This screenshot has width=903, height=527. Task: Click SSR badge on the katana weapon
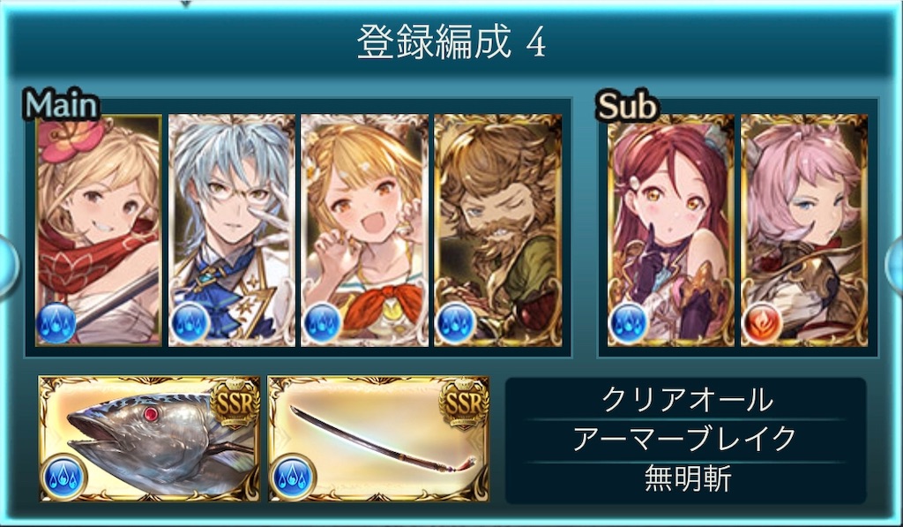coord(464,403)
